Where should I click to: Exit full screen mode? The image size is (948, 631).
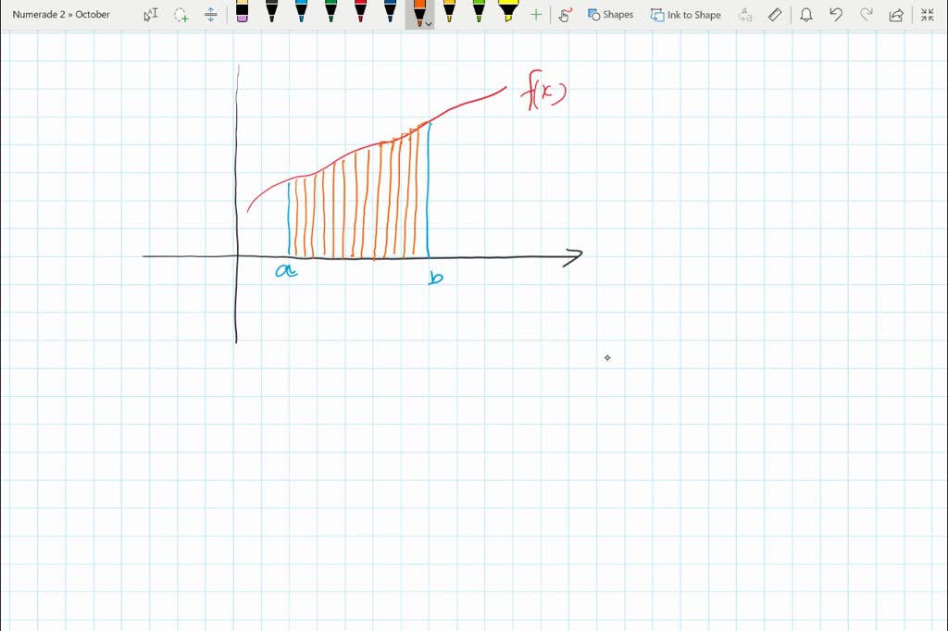pos(928,15)
